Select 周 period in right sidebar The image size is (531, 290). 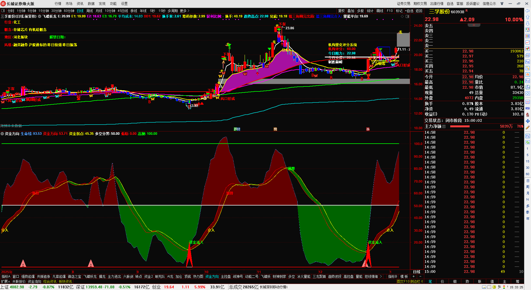click(x=528, y=187)
